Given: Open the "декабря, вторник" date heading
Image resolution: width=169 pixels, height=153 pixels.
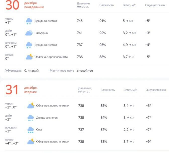Looking at the screenshot, I should pos(31,90).
